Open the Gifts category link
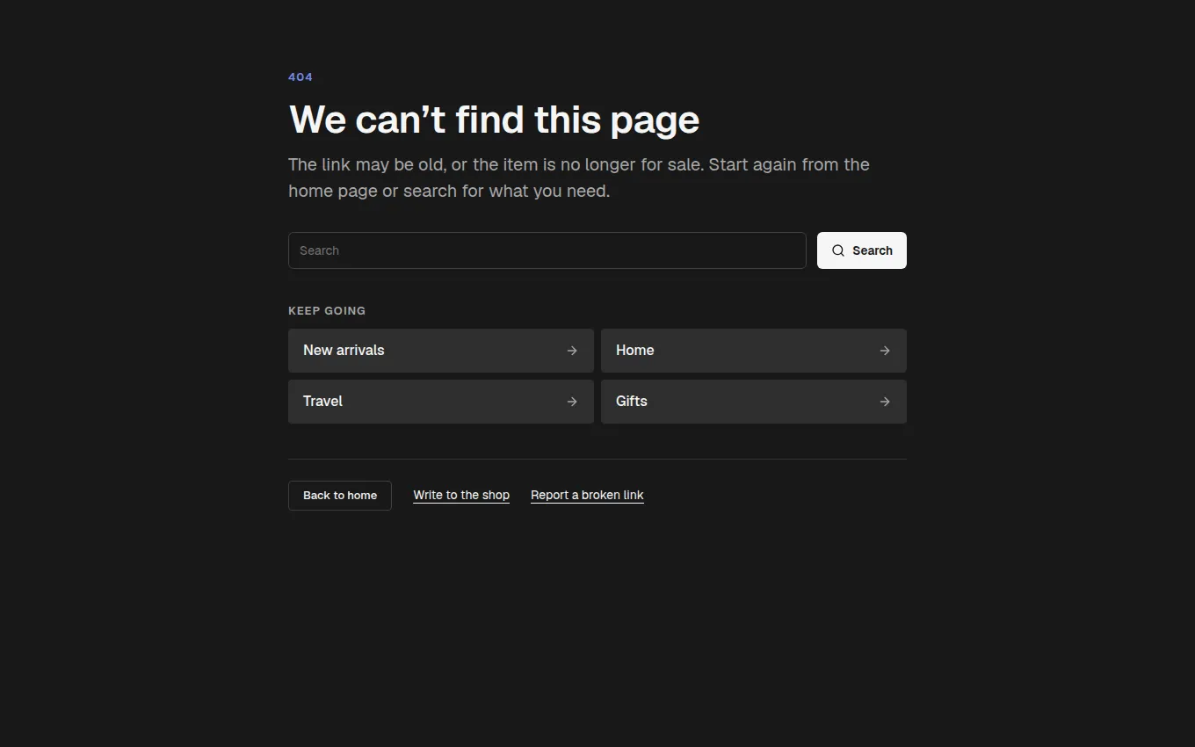Viewport: 1195px width, 747px height. pyautogui.click(x=754, y=402)
